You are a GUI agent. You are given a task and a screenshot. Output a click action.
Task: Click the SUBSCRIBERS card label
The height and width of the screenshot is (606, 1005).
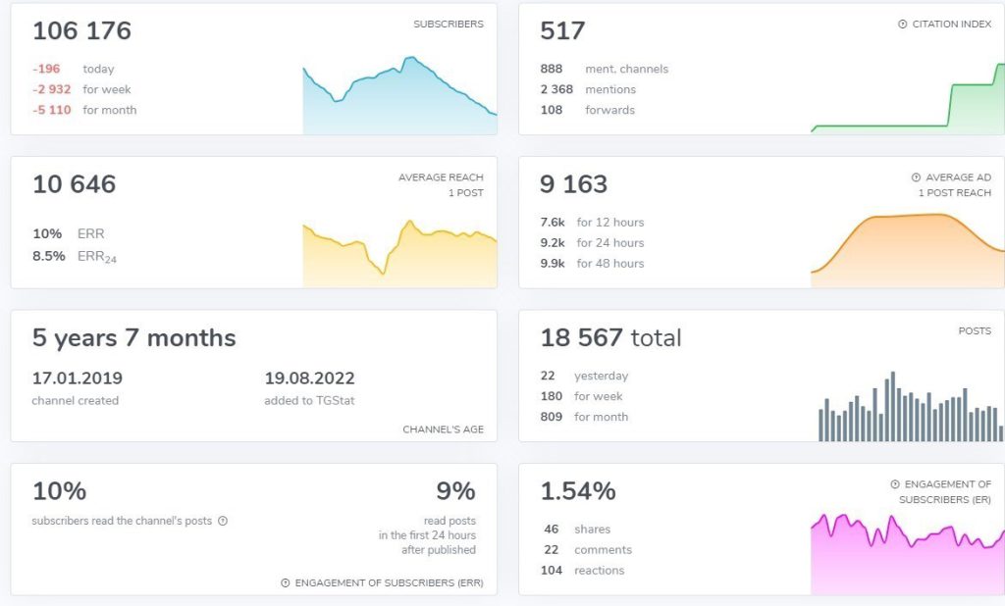[448, 25]
